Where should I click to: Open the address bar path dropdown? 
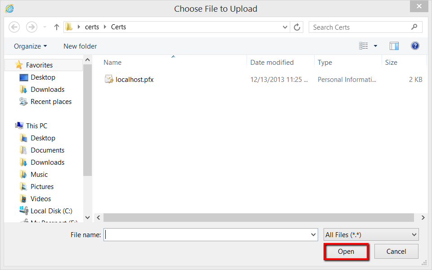click(285, 27)
